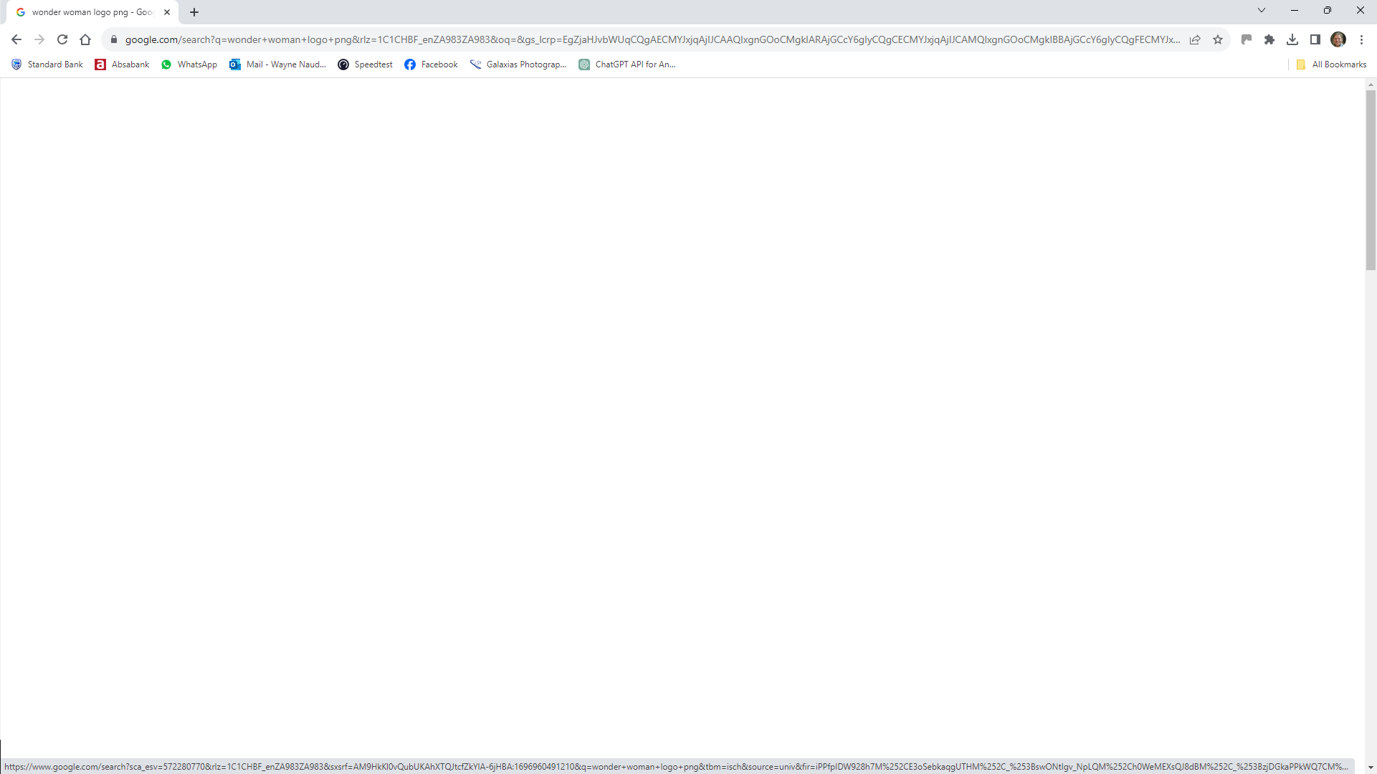
Task: Open Mail - Wayne Naud bookmark
Action: coord(277,64)
